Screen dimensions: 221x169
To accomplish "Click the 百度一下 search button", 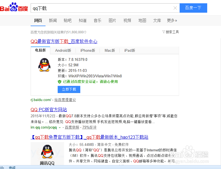I will 193,8.
